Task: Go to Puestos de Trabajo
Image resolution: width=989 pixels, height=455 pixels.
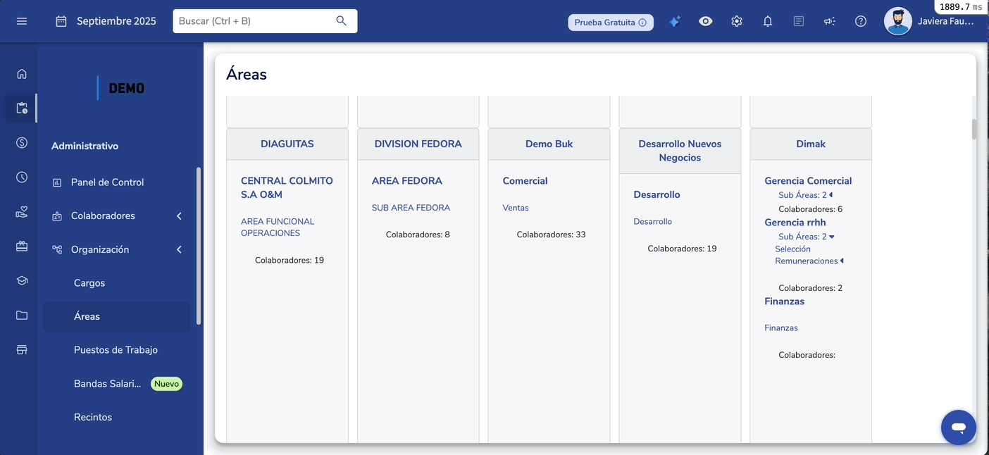Action: (116, 350)
